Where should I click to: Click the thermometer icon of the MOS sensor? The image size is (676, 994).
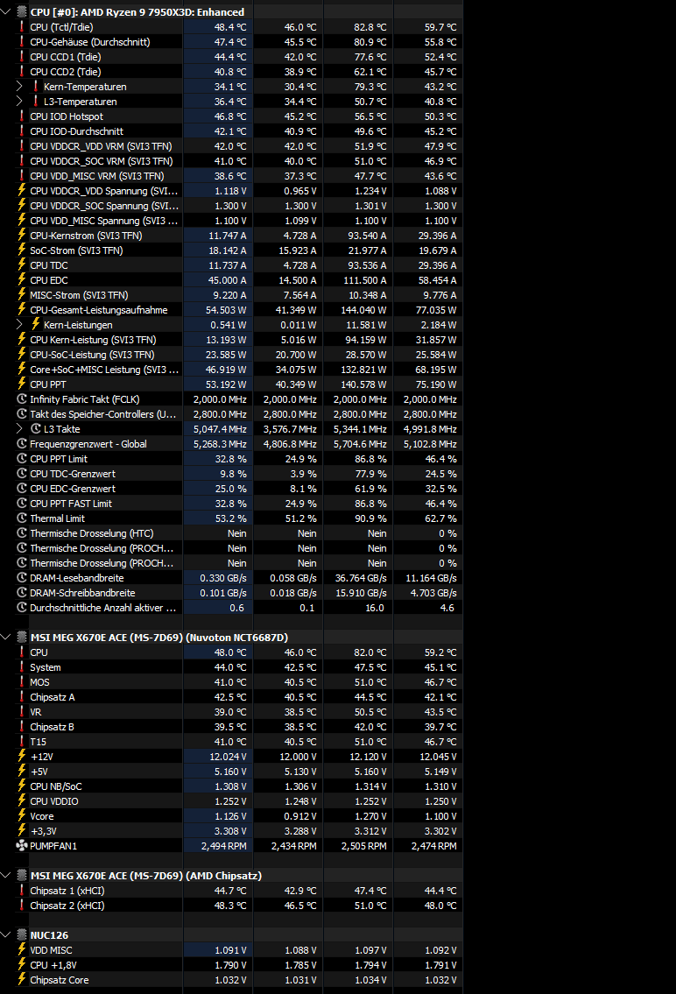point(22,682)
